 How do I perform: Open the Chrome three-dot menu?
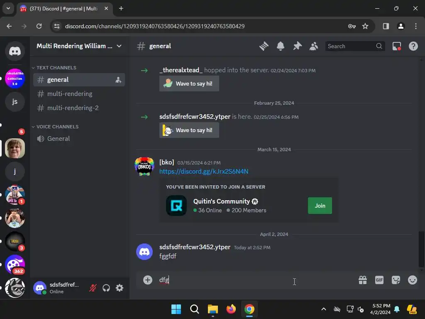point(416,26)
